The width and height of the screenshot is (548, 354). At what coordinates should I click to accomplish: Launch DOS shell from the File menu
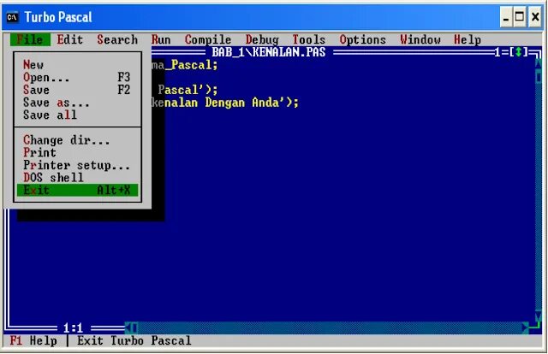click(x=77, y=178)
